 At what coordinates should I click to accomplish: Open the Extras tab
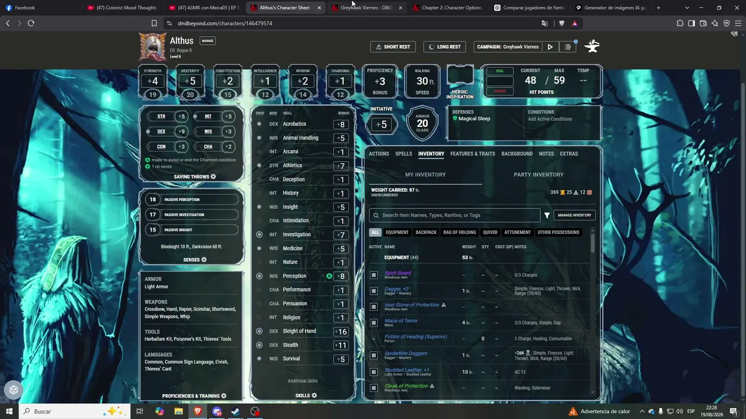click(569, 154)
